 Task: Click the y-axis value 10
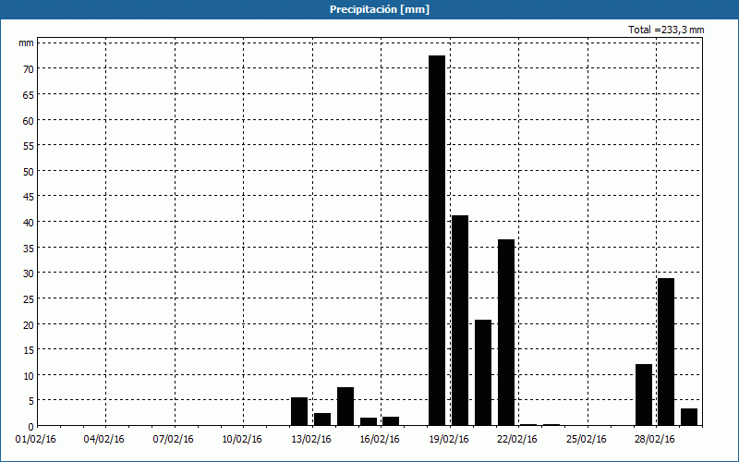coord(29,376)
